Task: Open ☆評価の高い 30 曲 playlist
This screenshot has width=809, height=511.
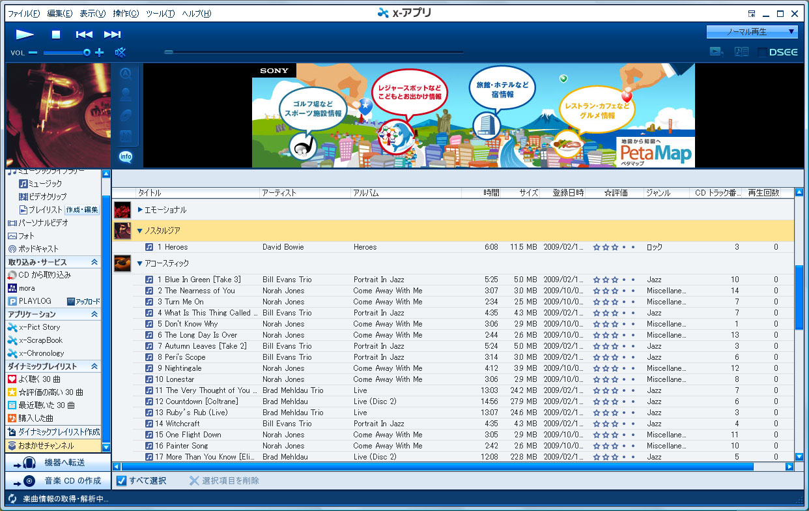Action: coord(45,392)
